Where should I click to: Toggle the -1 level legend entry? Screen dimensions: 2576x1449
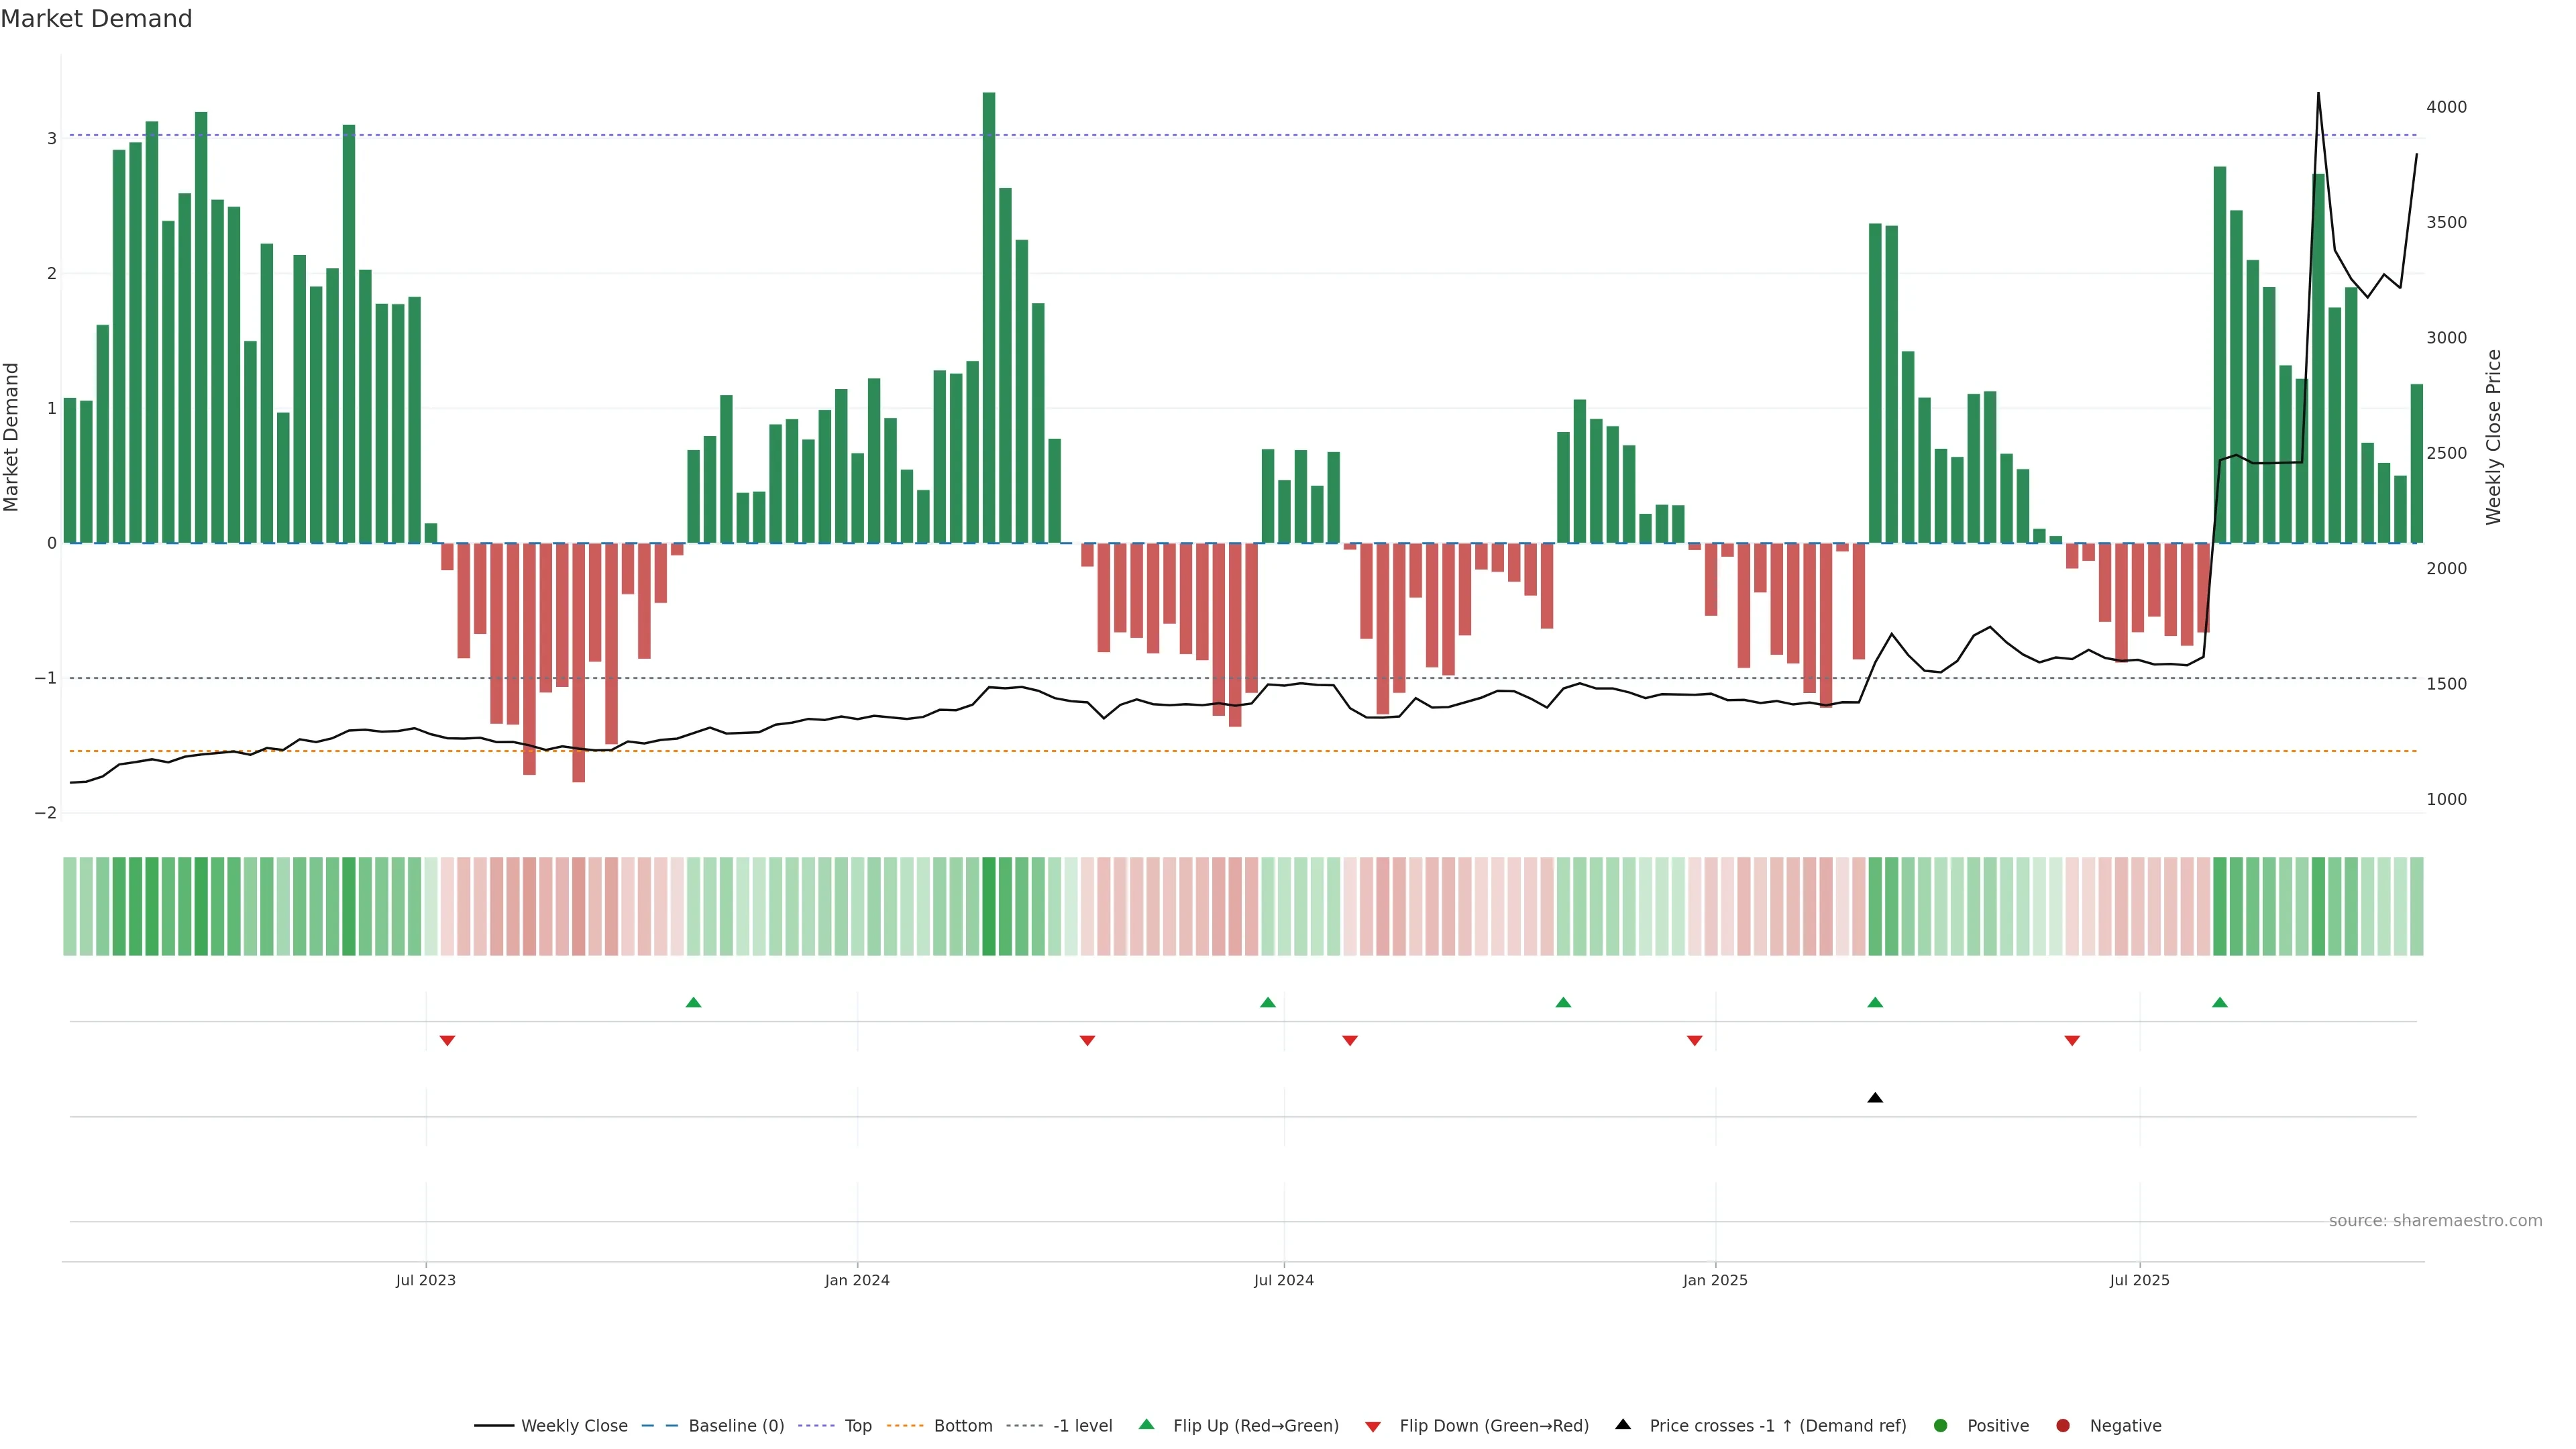click(x=1082, y=1425)
